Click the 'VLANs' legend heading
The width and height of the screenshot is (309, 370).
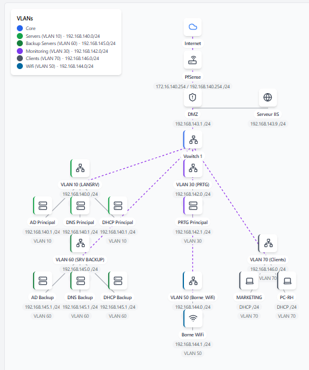point(25,19)
